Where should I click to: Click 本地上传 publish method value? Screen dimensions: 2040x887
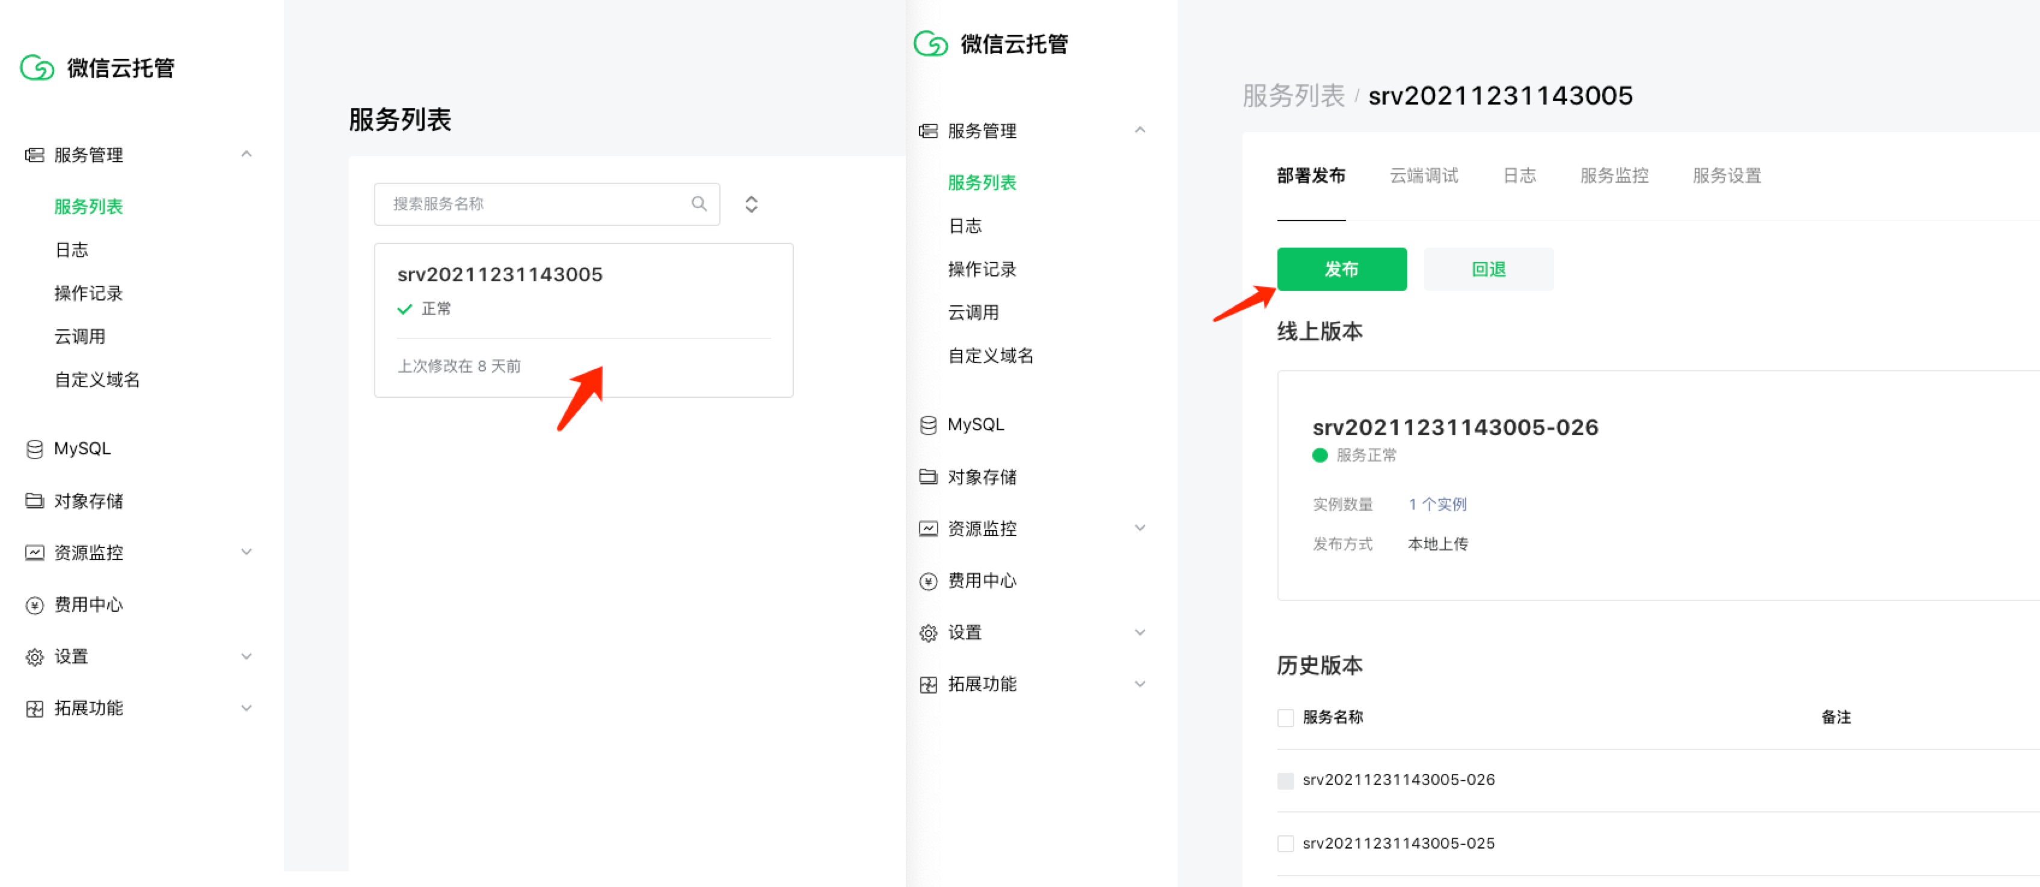click(x=1437, y=544)
